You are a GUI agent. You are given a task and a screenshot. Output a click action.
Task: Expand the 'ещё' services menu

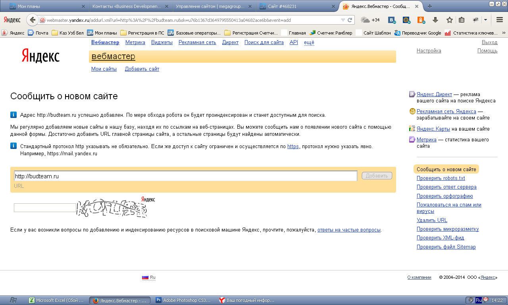coord(309,42)
